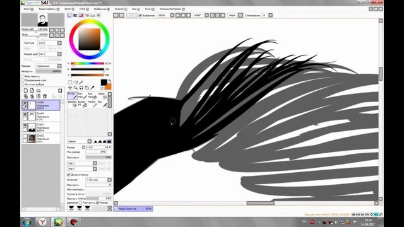The image size is (404, 227).
Task: Open Yandex browser from taskbar
Action: tap(42, 222)
